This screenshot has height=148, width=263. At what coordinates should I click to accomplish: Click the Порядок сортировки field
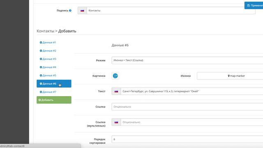pos(187,139)
